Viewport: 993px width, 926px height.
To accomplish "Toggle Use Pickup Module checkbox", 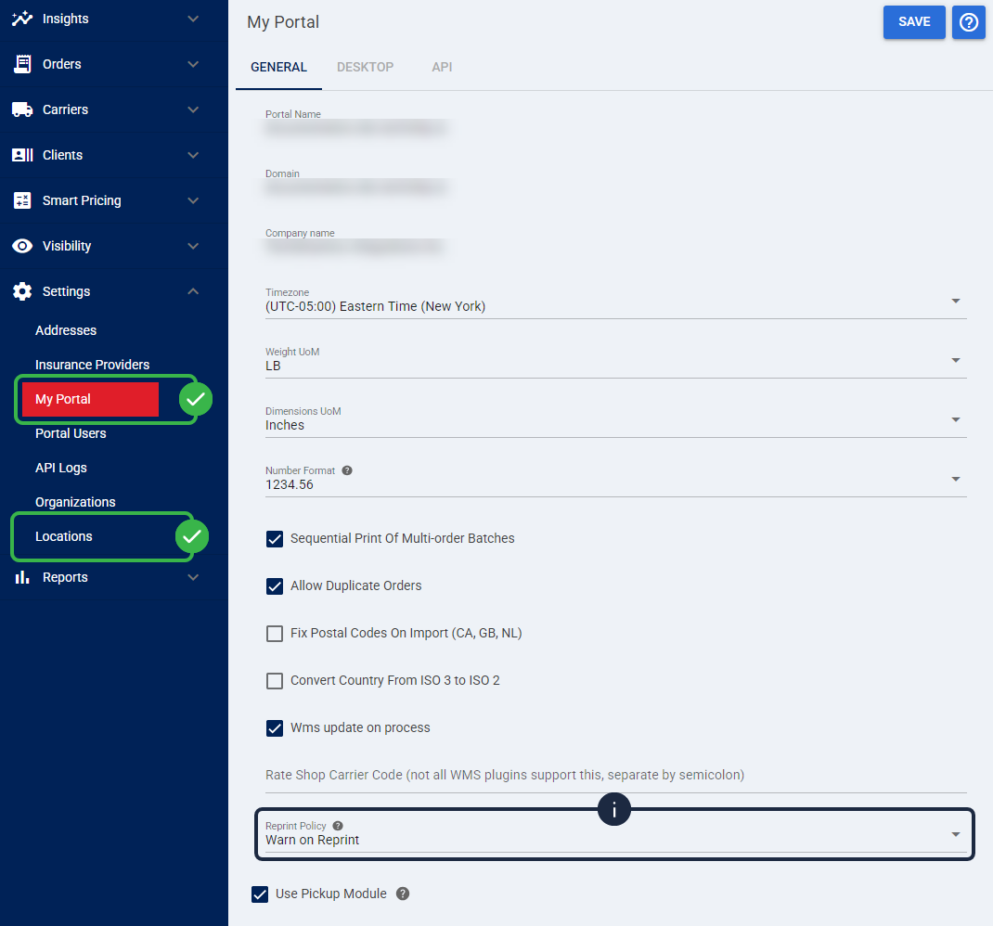I will click(x=260, y=894).
